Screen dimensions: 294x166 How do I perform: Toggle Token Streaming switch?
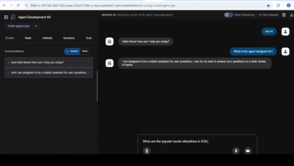[x=228, y=15]
